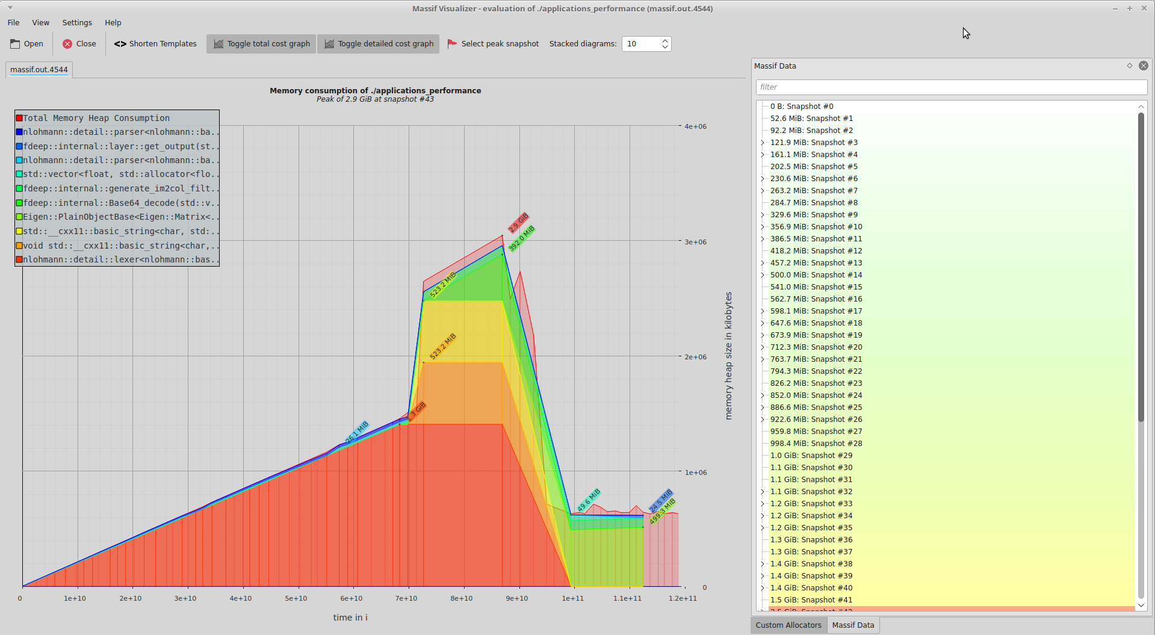Expand Snapshot #13 in the Massif Data tree
Image resolution: width=1155 pixels, height=635 pixels.
tap(763, 263)
